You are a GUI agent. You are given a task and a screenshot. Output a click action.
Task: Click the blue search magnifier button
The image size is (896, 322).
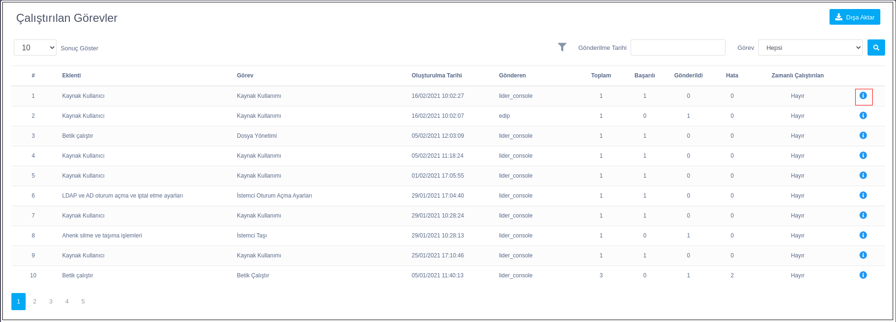(876, 47)
